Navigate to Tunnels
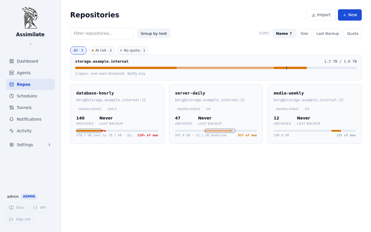Image resolution: width=371 pixels, height=232 pixels. pos(30,108)
